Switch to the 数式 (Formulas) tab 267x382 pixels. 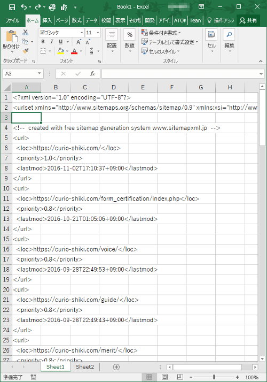point(76,20)
